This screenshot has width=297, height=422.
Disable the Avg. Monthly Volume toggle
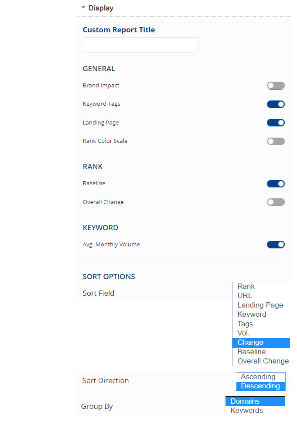click(x=276, y=245)
